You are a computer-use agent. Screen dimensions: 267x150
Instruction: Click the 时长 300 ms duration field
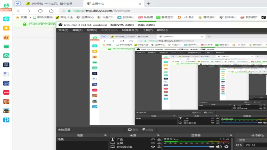pos(255,145)
